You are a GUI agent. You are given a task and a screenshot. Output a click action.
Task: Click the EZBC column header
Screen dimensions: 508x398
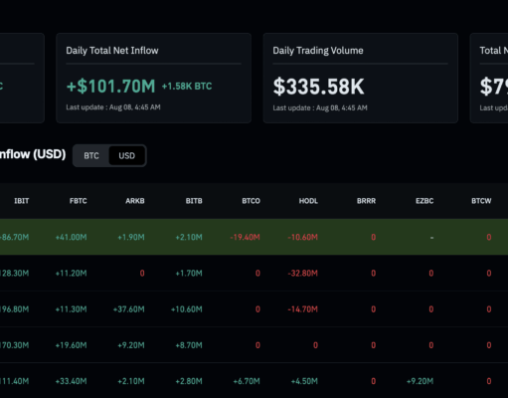point(424,201)
